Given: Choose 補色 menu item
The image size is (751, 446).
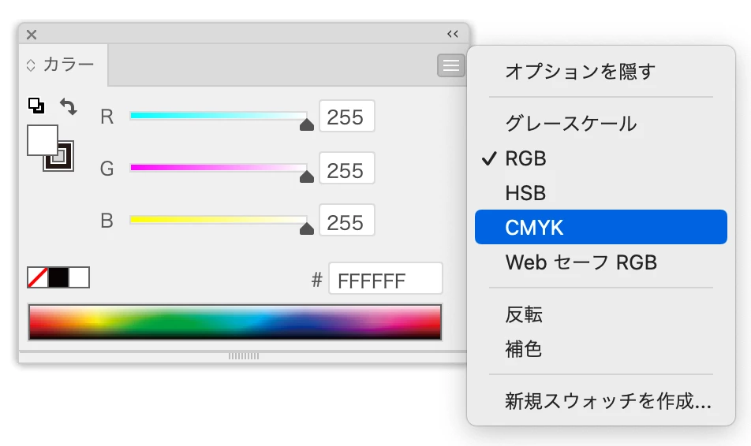Looking at the screenshot, I should pos(600,349).
